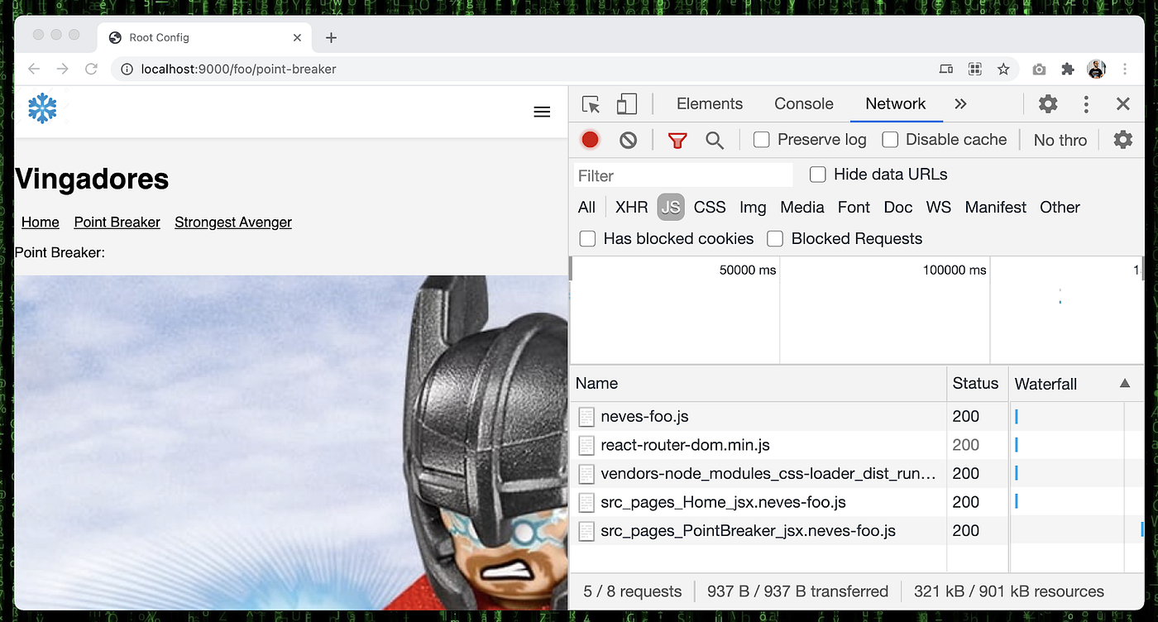Filter requests by Other
The image size is (1158, 622).
pos(1060,208)
